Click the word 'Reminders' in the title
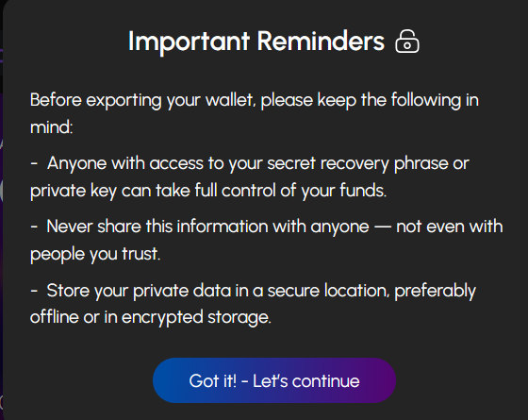The image size is (528, 420). pyautogui.click(x=321, y=42)
